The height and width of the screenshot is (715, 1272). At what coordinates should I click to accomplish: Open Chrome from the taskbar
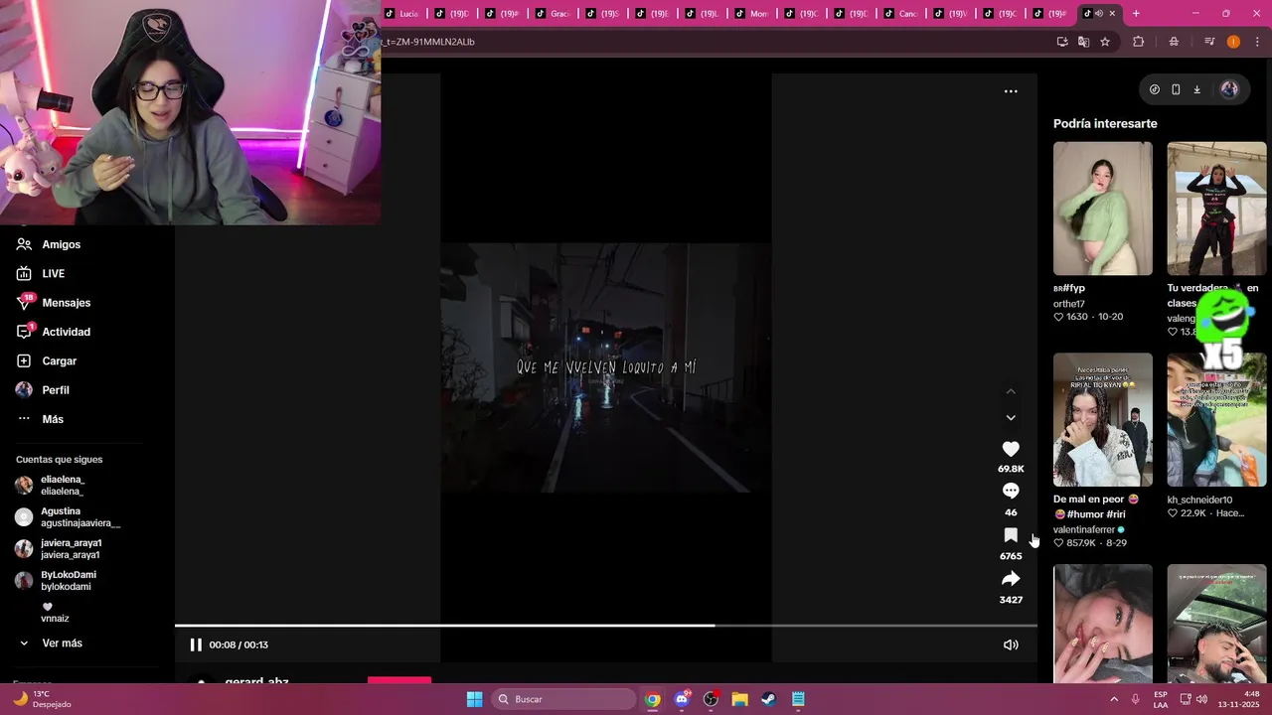(652, 699)
